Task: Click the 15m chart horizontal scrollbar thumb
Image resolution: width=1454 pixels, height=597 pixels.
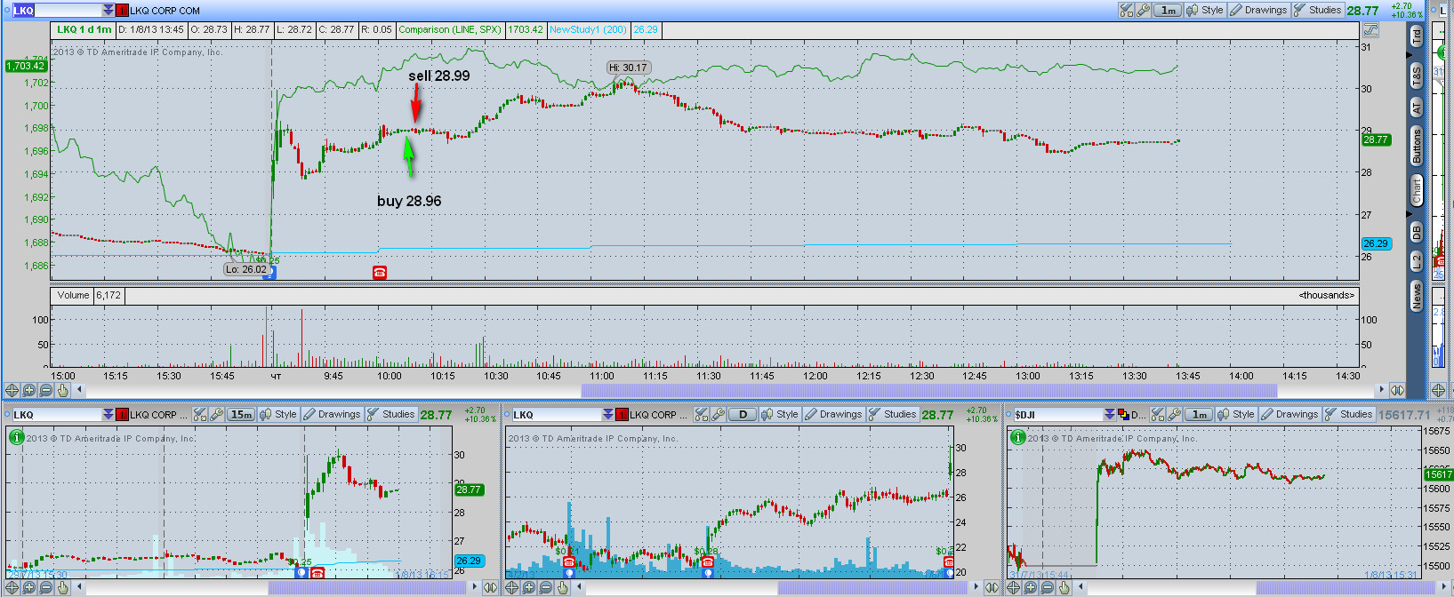Action: click(x=366, y=588)
